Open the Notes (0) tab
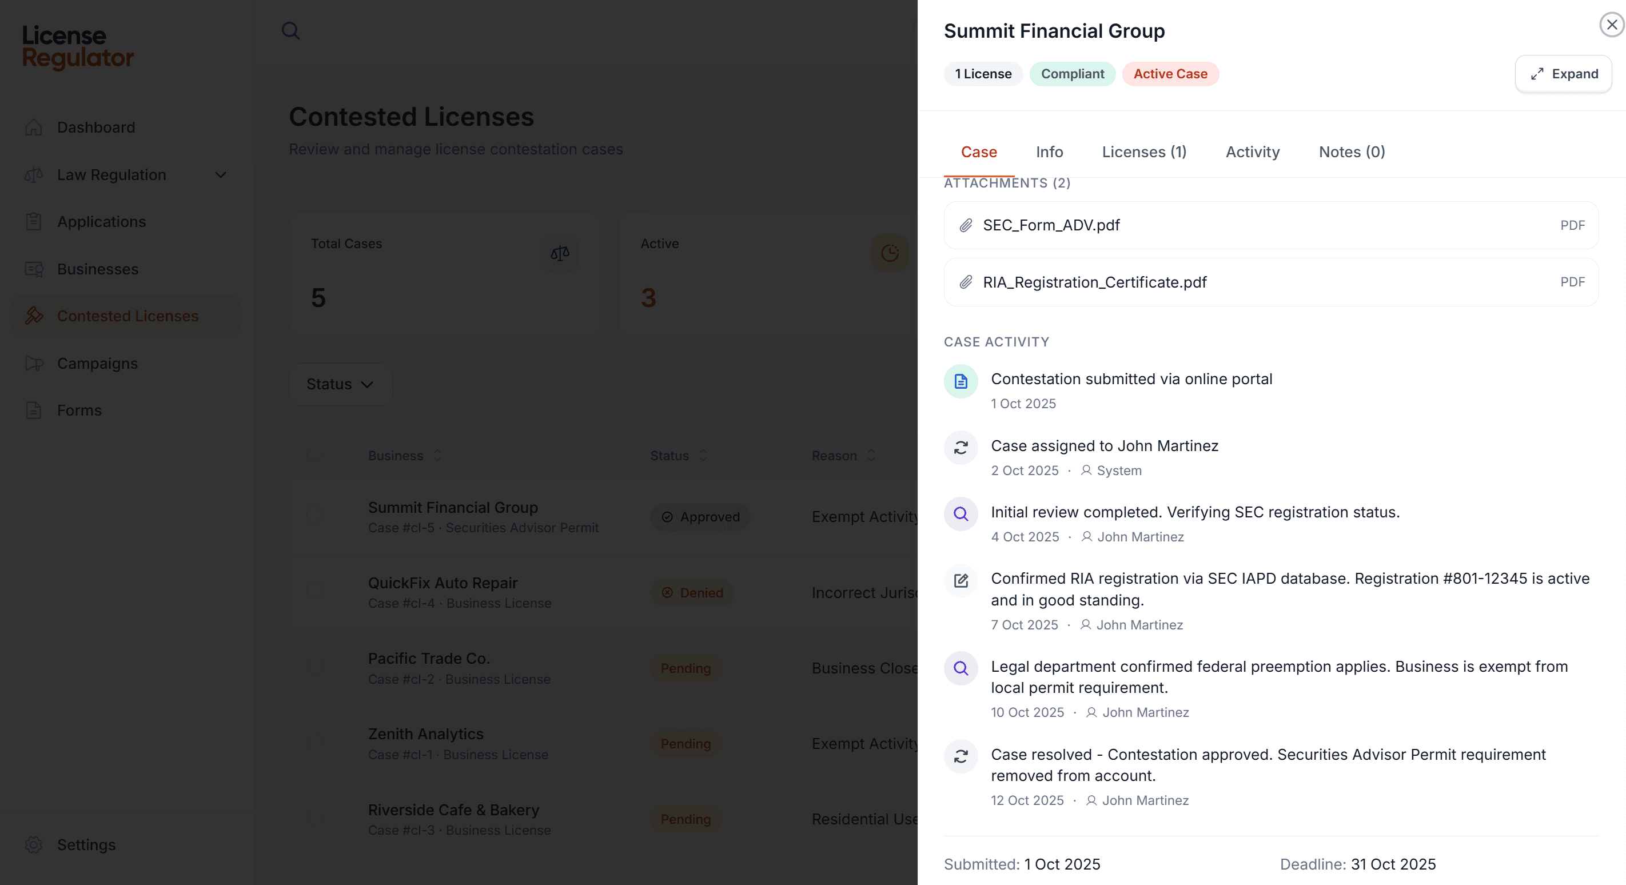The image size is (1626, 885). (1352, 152)
